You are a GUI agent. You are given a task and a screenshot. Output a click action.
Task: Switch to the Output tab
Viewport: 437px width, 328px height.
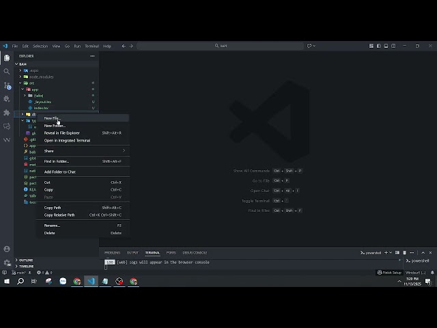click(132, 253)
